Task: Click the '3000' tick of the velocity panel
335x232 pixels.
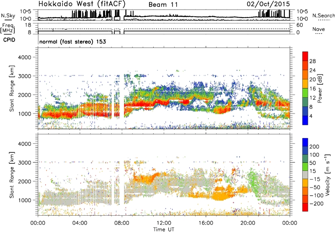Action: (x=24, y=162)
